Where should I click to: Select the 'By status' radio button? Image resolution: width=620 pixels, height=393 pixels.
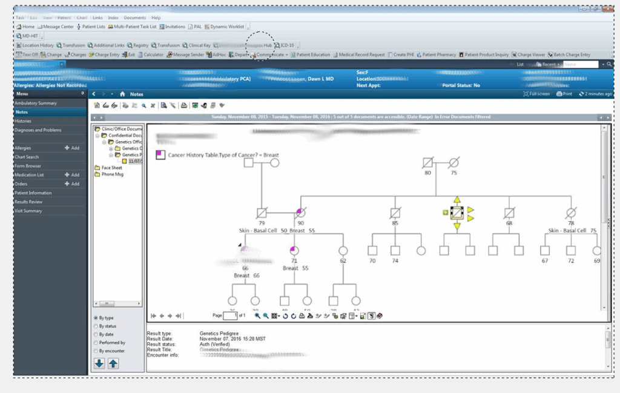click(x=96, y=326)
